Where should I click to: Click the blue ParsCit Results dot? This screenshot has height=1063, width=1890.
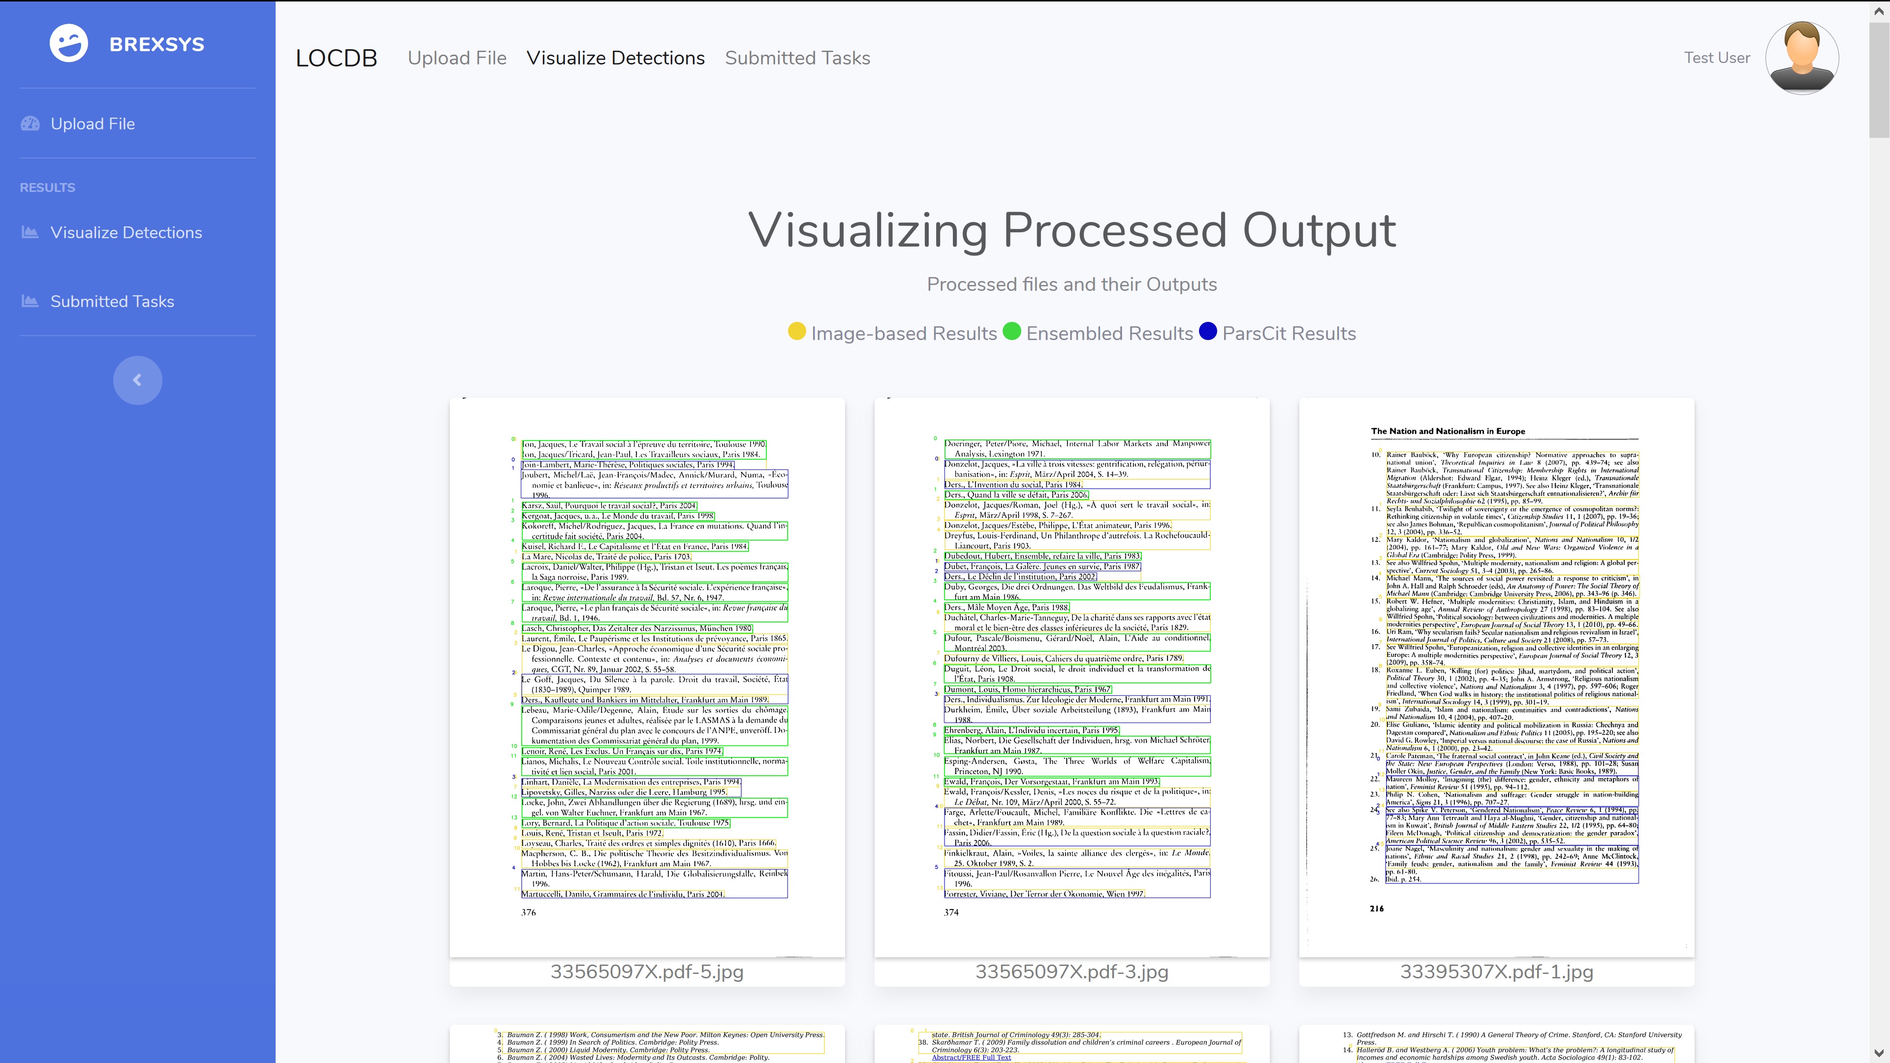tap(1208, 332)
